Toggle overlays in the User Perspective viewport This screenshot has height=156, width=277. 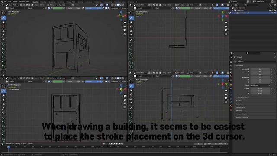click(x=107, y=5)
